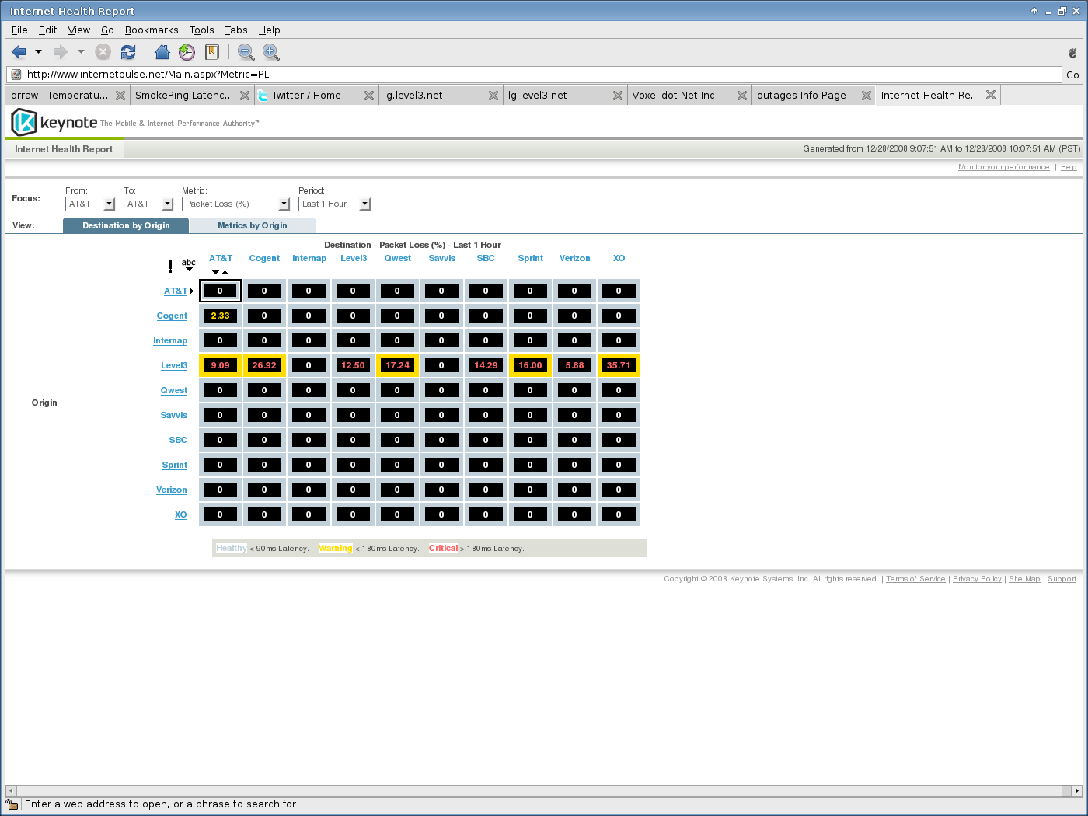Close the outages Info Page tab
1088x816 pixels.
click(x=867, y=96)
